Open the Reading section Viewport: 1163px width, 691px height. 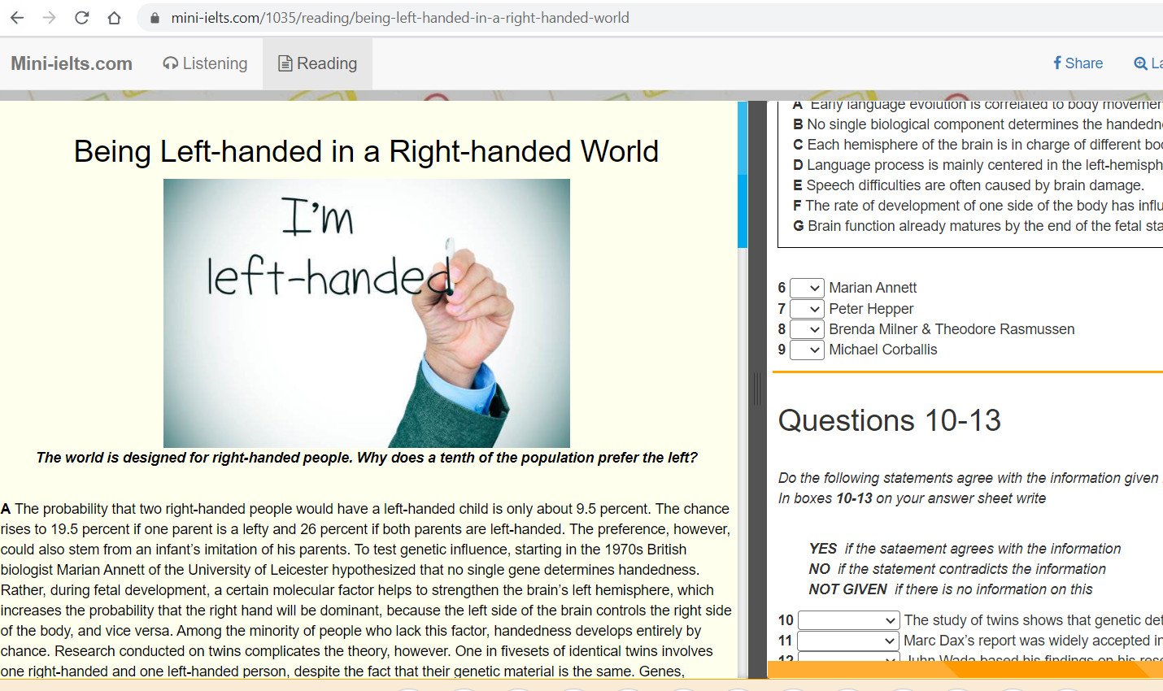[317, 63]
